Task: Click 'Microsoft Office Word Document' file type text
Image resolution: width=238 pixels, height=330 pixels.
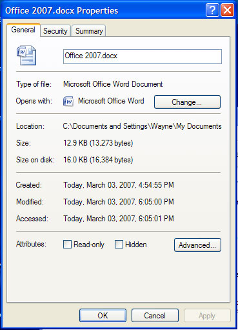Action: 113,84
